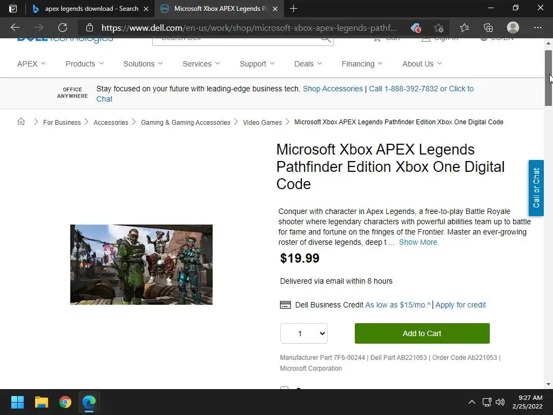Click the Microsoft Edge taskbar icon
The width and height of the screenshot is (553, 415).
[x=89, y=402]
